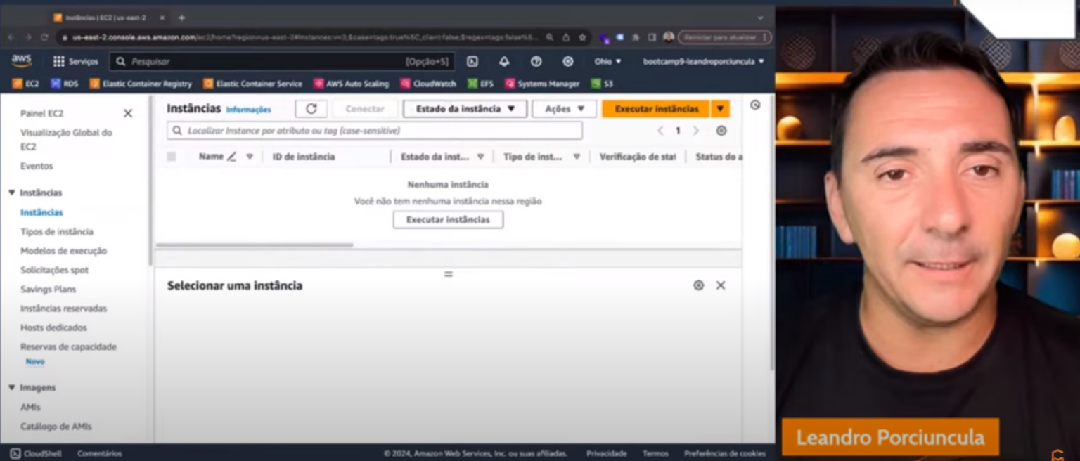
Task: Expand the Ohio region selector
Action: tap(607, 62)
